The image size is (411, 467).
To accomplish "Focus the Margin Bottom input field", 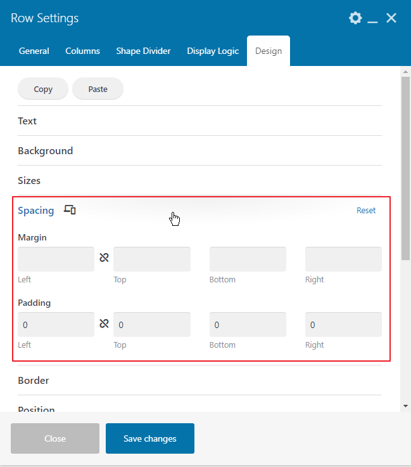I will 248,259.
